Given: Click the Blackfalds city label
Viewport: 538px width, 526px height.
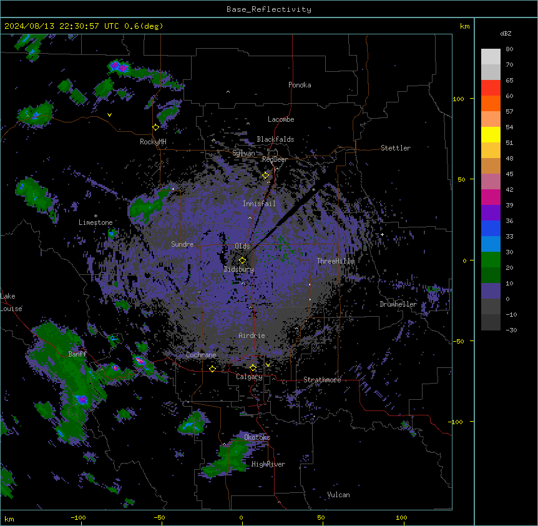Looking at the screenshot, I should tap(275, 139).
